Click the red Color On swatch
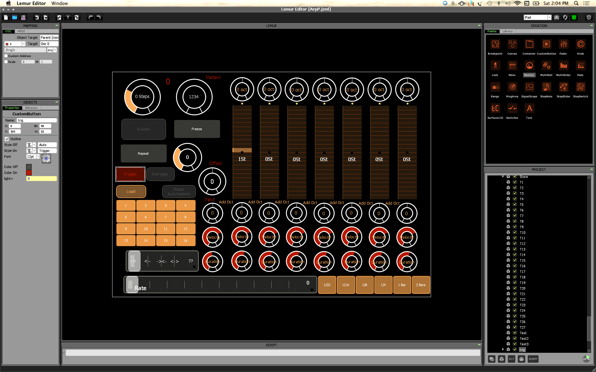Screen dimensions: 596x372 (29, 173)
